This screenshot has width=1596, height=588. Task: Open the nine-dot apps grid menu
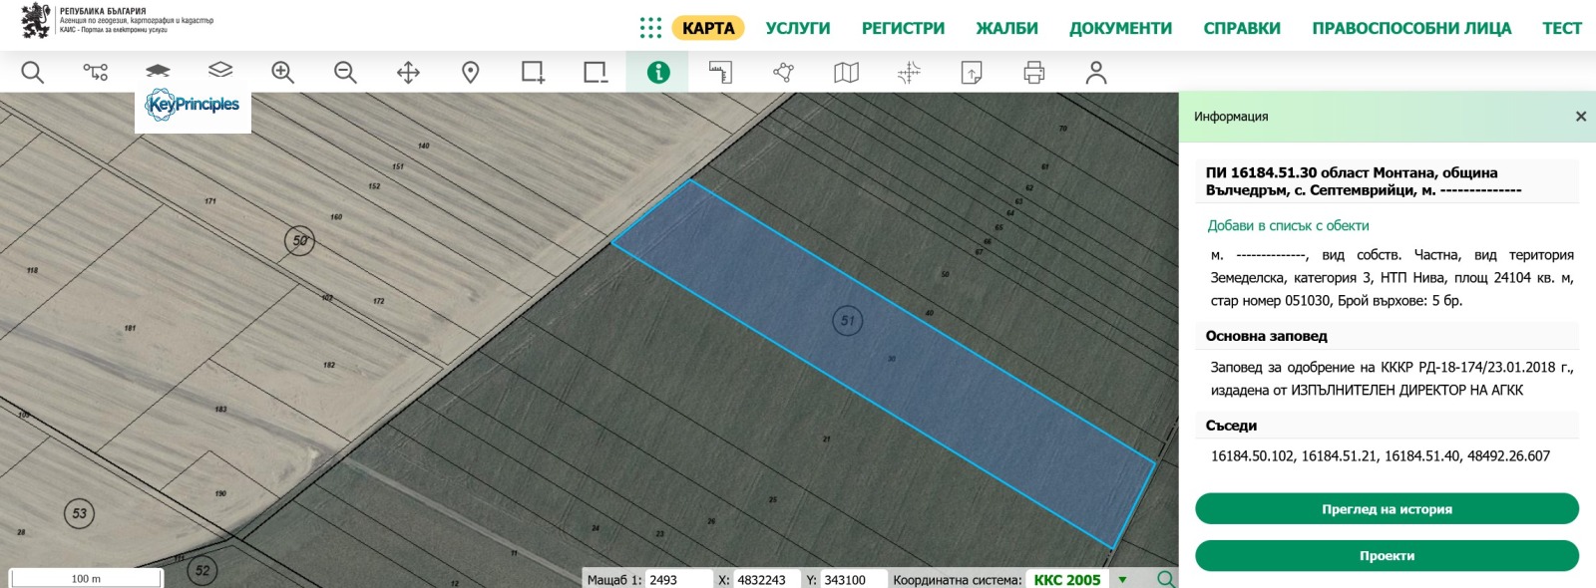(x=650, y=28)
